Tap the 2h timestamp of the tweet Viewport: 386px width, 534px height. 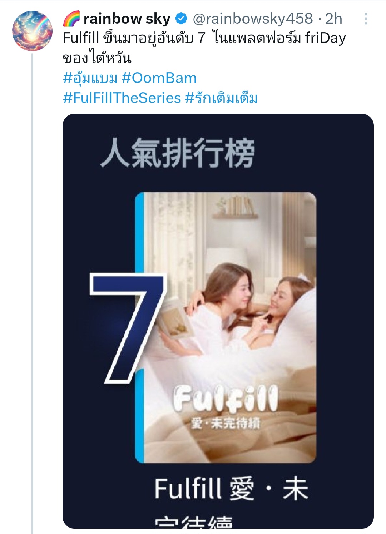333,19
